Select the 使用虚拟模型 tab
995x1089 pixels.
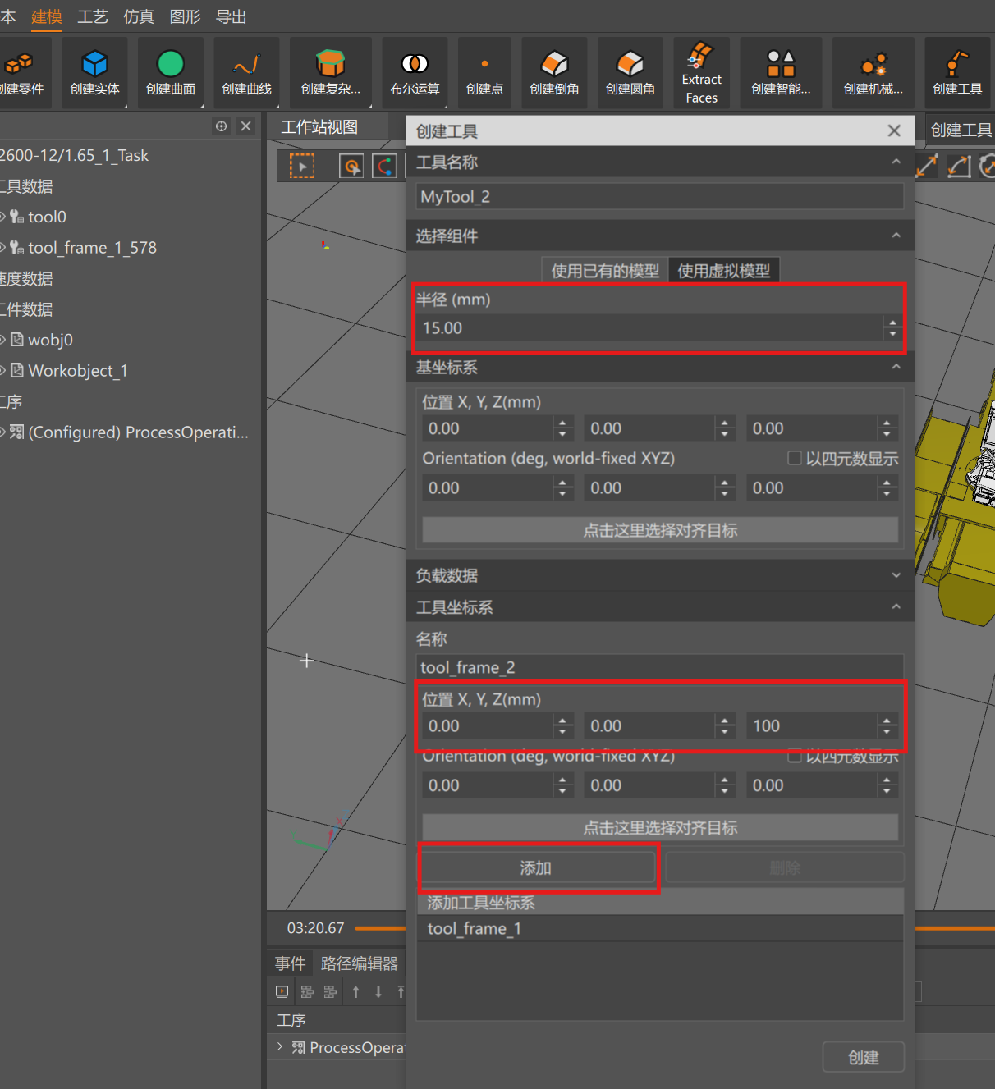pyautogui.click(x=724, y=271)
